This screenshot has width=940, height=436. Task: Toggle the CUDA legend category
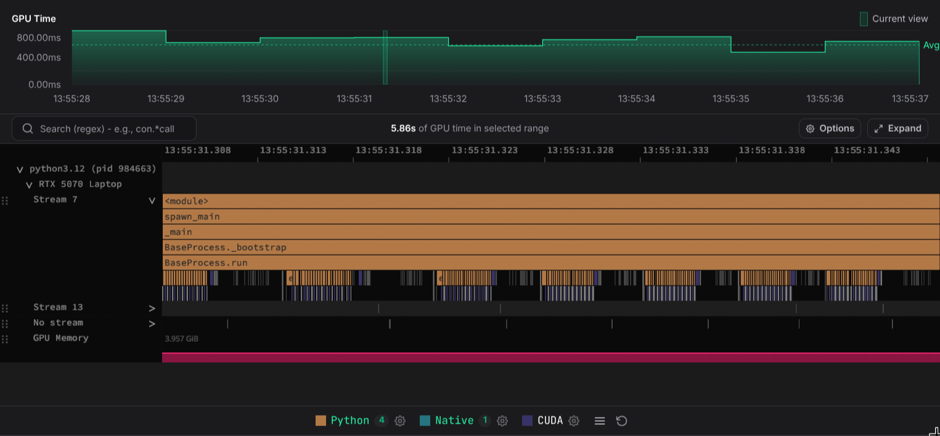coord(550,421)
